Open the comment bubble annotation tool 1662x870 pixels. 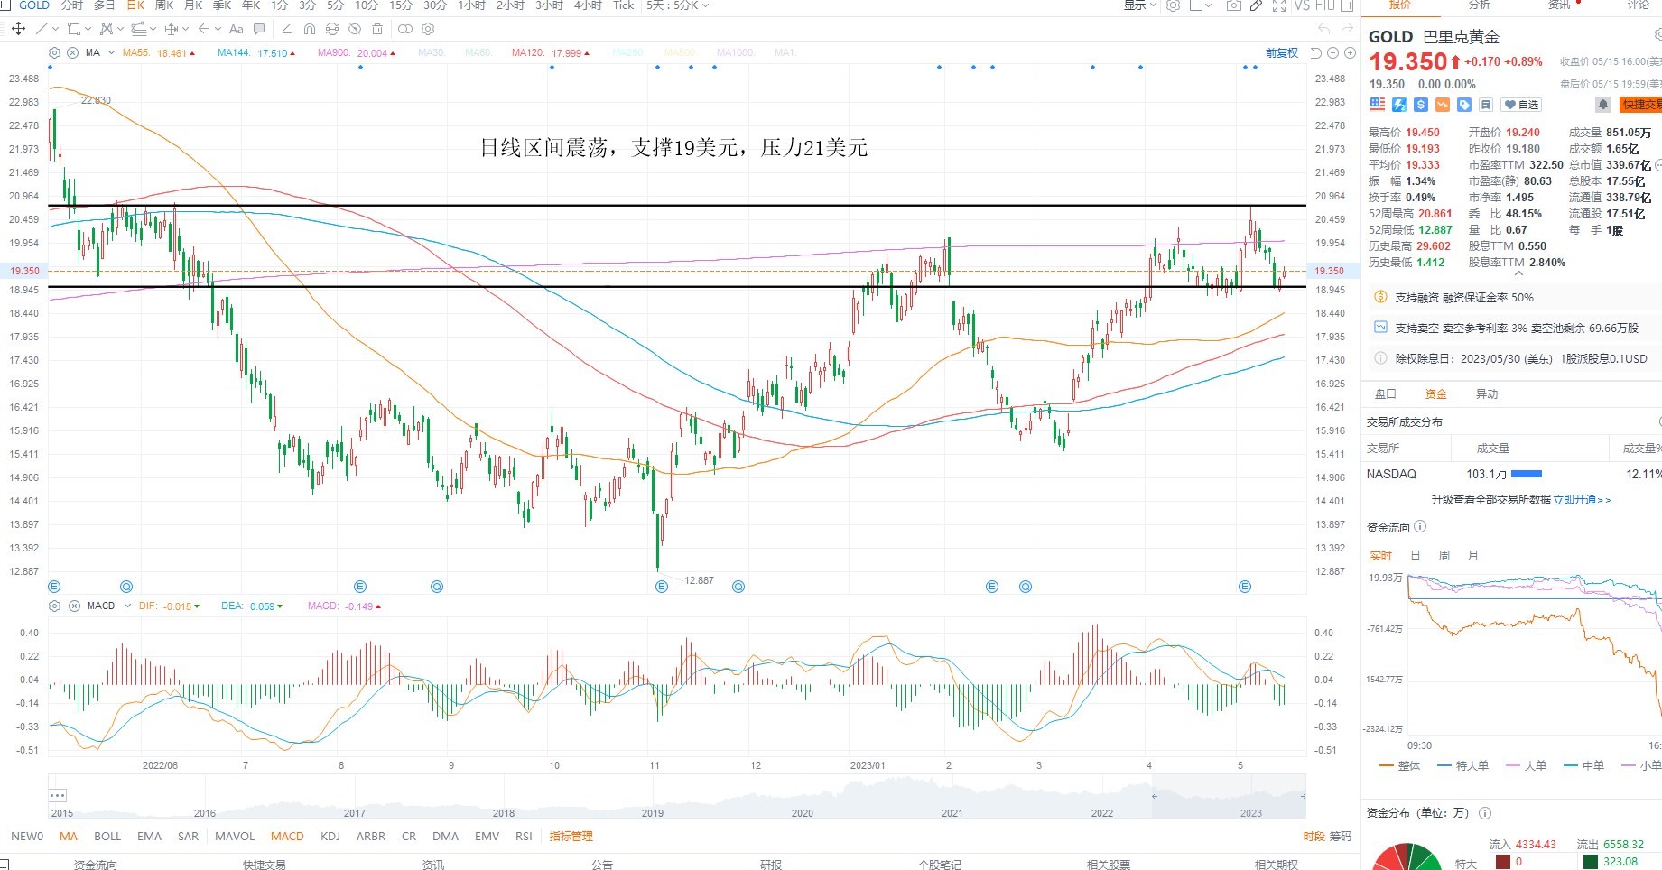[260, 29]
